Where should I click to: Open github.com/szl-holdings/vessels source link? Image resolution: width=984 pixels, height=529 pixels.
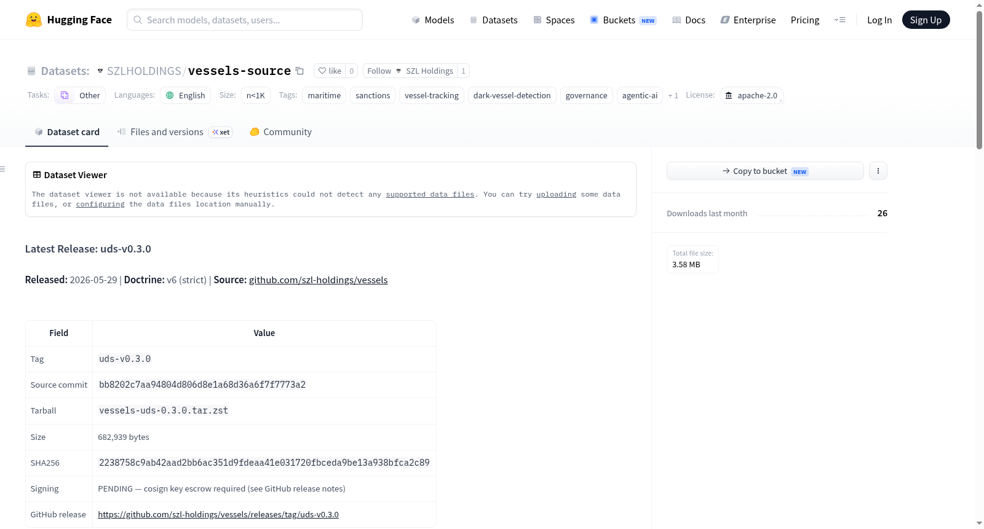(318, 280)
